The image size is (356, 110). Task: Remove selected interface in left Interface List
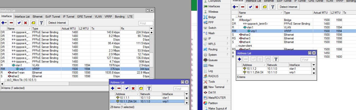11,23
